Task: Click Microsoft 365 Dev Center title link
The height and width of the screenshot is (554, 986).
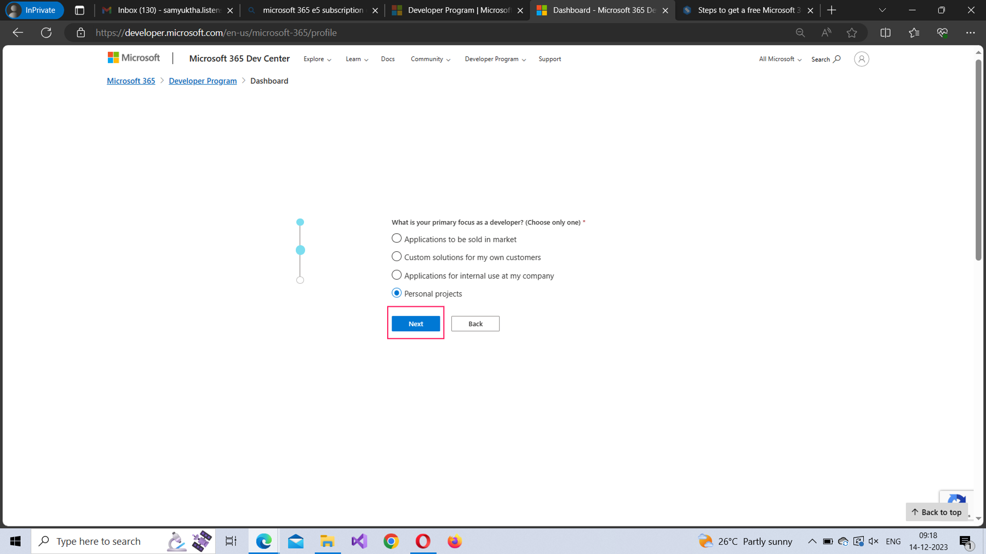Action: pyautogui.click(x=239, y=59)
